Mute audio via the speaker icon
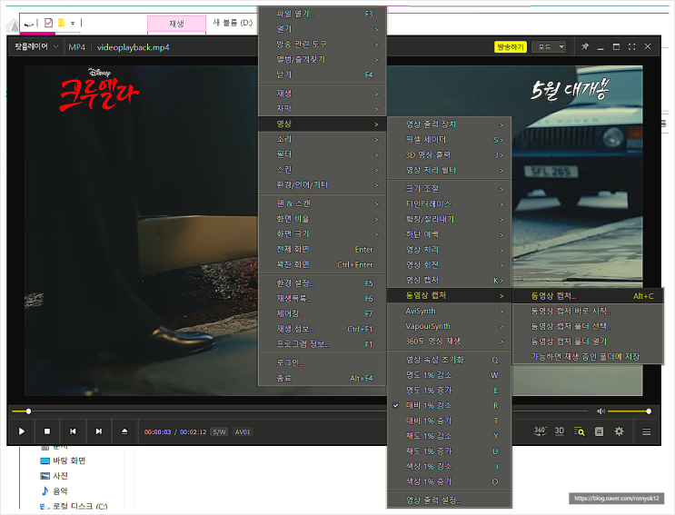 pyautogui.click(x=601, y=411)
